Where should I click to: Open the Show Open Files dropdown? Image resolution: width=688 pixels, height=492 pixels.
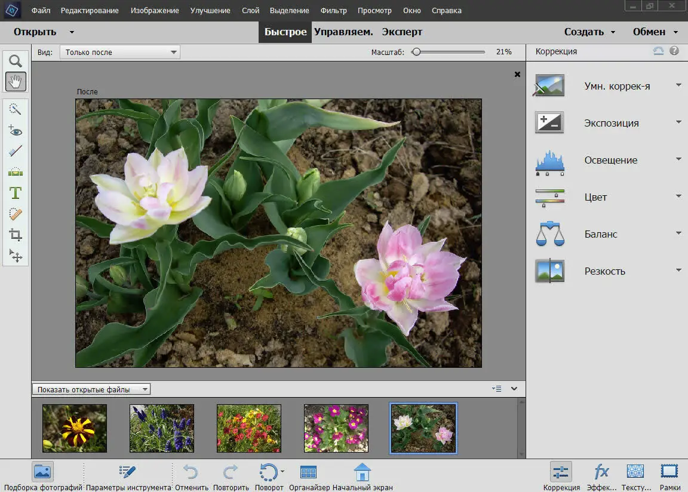[91, 389]
